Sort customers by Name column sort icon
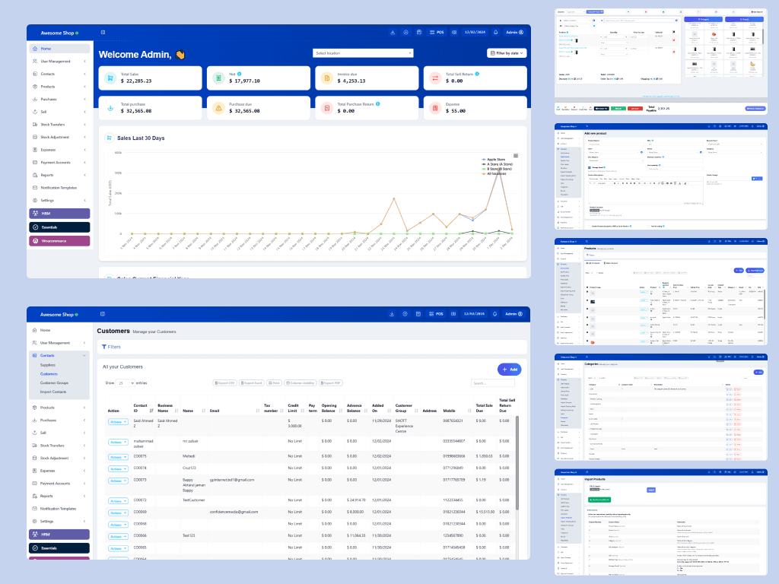 tap(204, 411)
